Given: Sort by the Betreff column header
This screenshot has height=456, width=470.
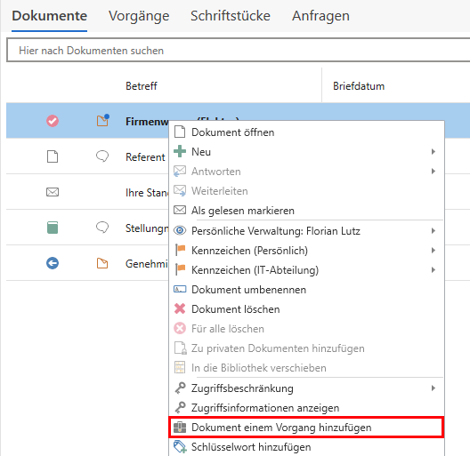Looking at the screenshot, I should tap(142, 86).
